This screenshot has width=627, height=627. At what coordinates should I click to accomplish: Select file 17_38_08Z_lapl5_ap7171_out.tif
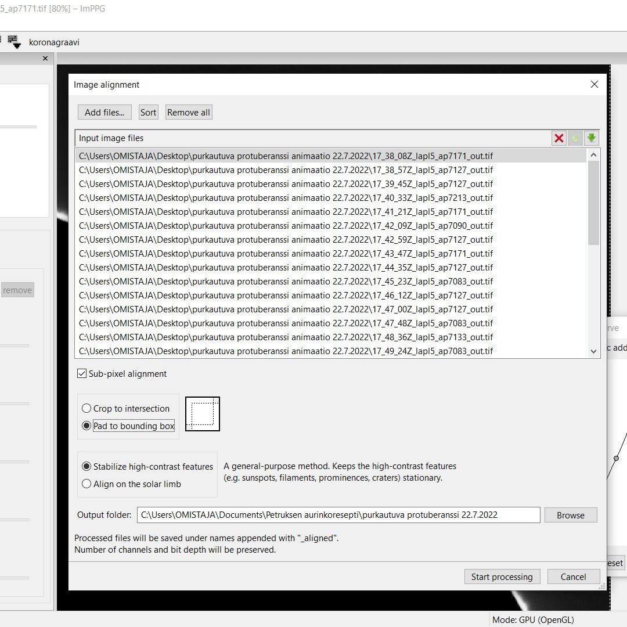coord(330,156)
